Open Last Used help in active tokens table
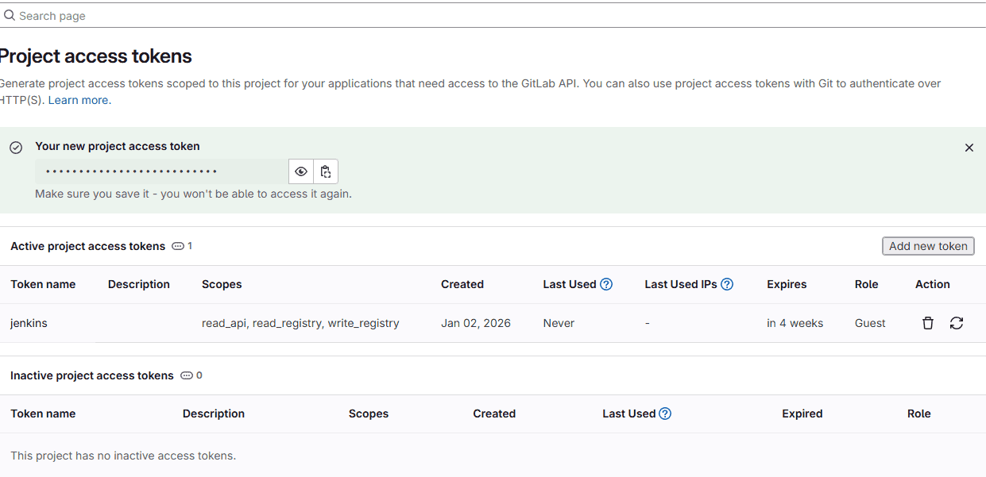Viewport: 986px width, 477px height. tap(606, 284)
